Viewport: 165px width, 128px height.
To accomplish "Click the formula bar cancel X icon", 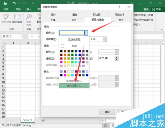I will [32, 36].
